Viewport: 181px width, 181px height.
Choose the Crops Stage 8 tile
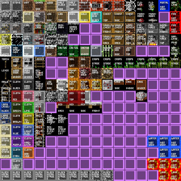point(175,62)
